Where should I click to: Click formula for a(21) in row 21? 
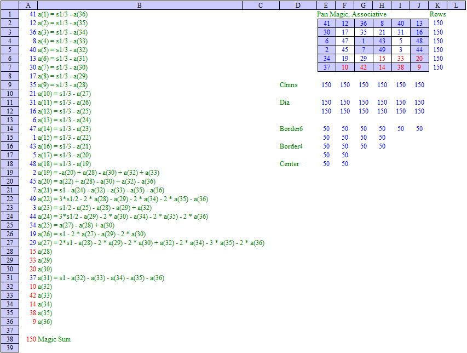[x=101, y=190]
